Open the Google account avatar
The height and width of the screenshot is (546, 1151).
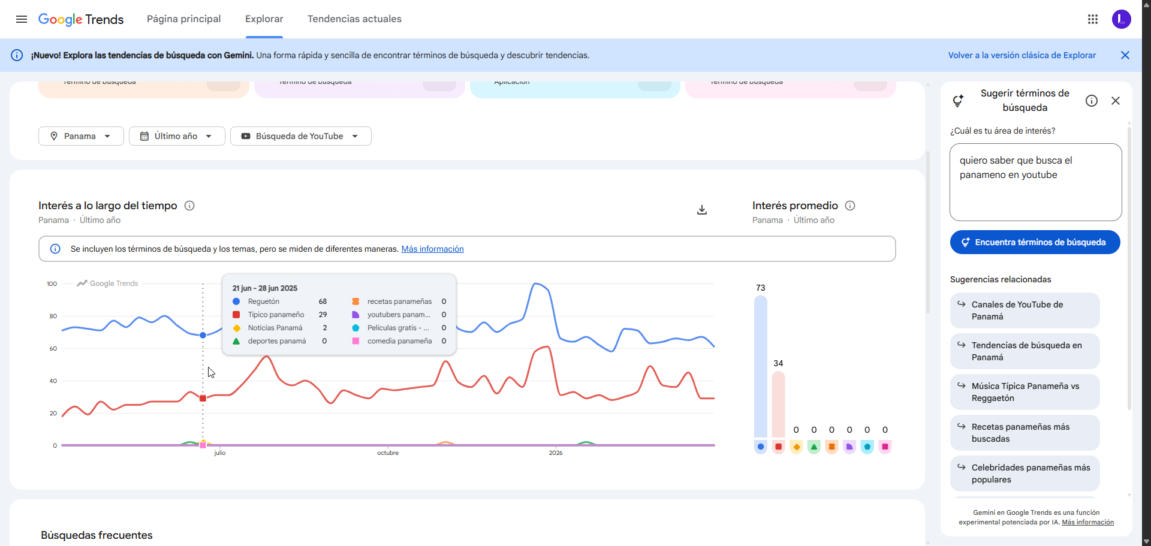click(1122, 19)
